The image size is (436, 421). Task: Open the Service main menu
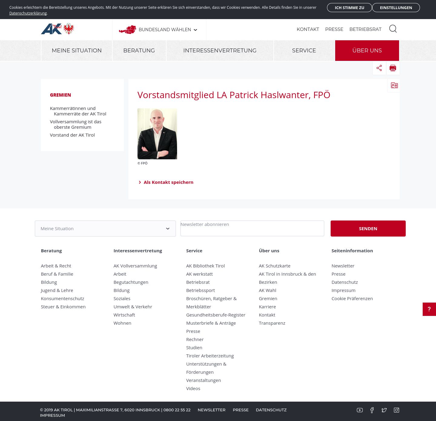(304, 51)
